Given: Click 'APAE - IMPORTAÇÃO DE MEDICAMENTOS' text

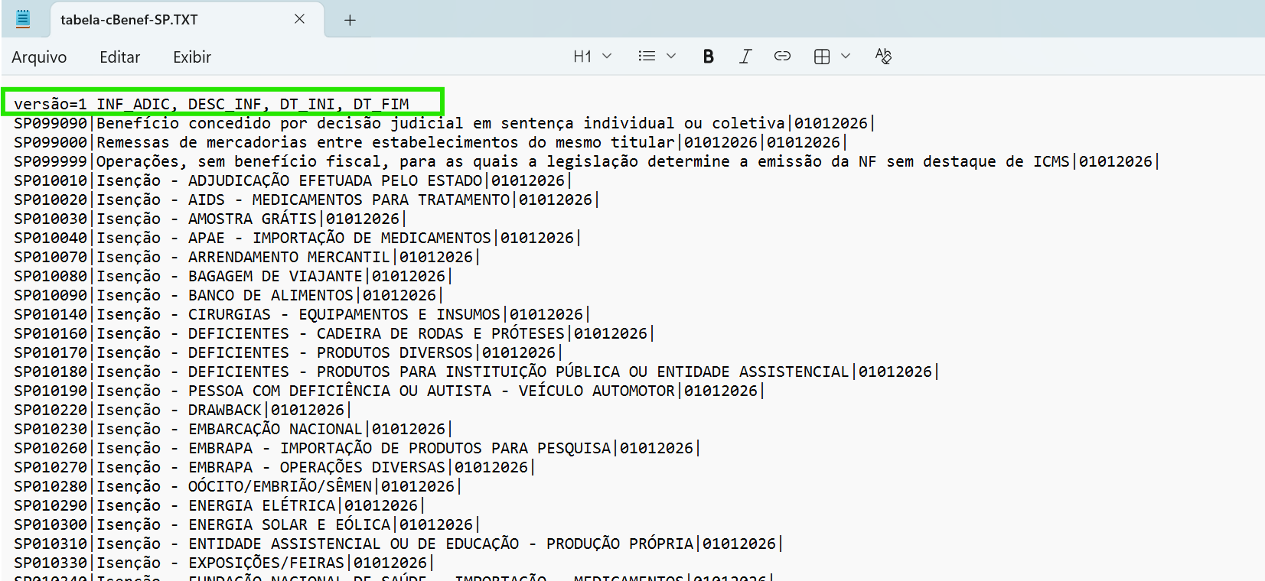Looking at the screenshot, I should coord(340,238).
